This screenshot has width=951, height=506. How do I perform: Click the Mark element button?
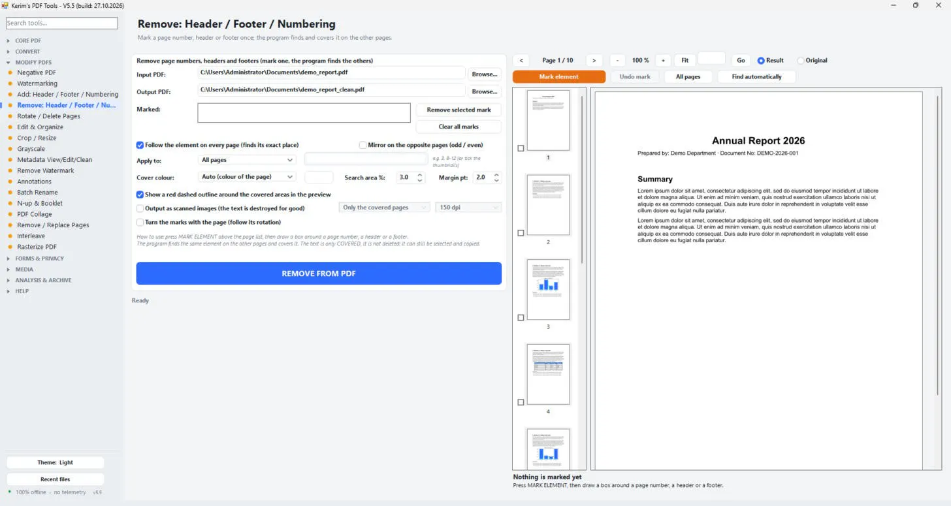[x=559, y=76]
